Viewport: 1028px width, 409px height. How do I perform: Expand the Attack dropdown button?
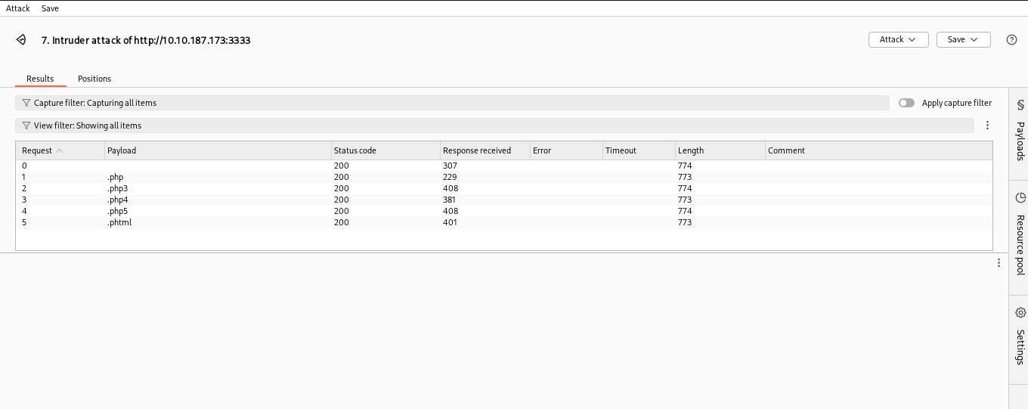tap(898, 39)
